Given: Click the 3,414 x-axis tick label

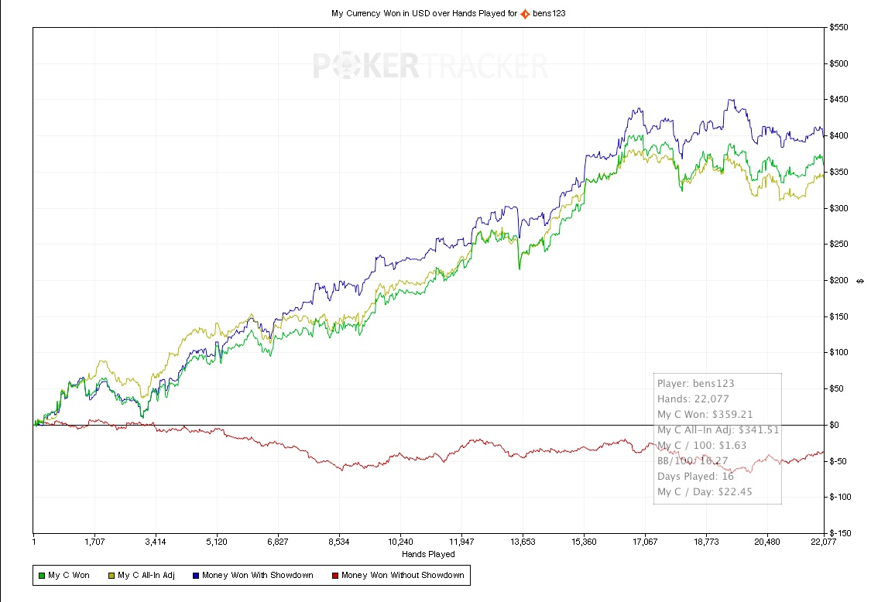Looking at the screenshot, I should (156, 542).
